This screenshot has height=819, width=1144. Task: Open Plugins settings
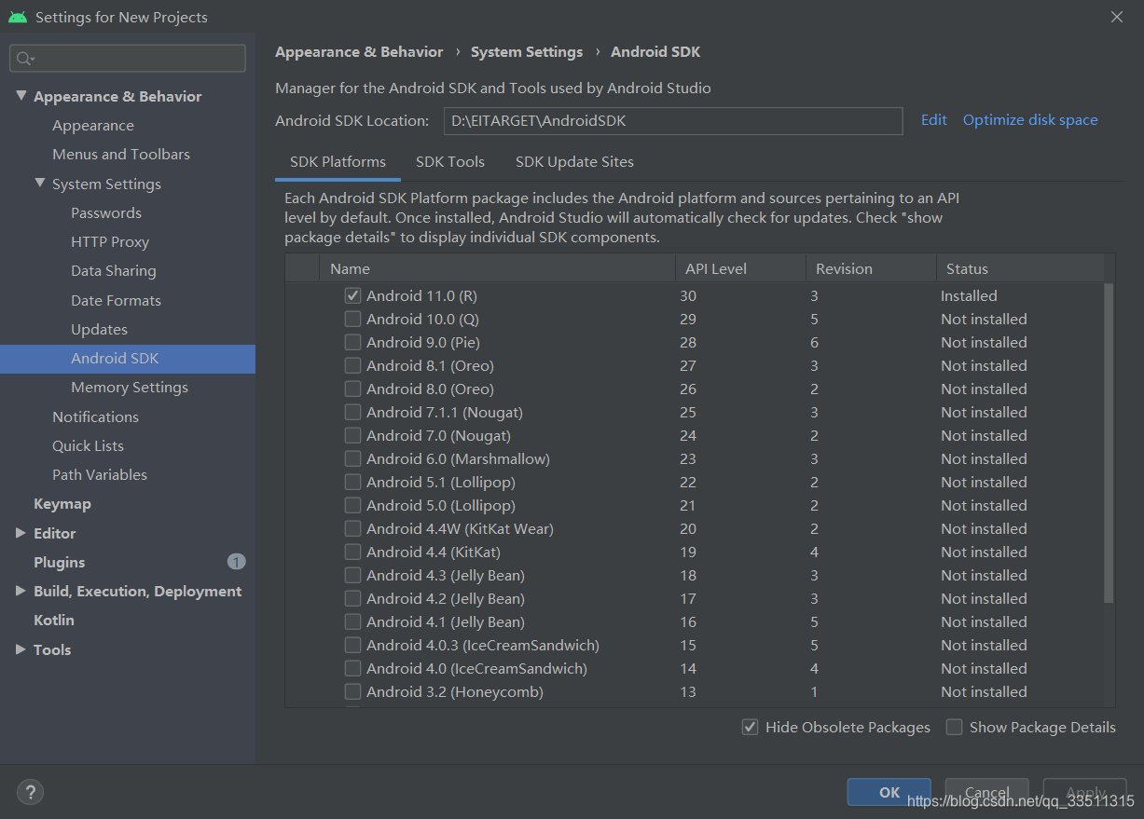click(59, 563)
